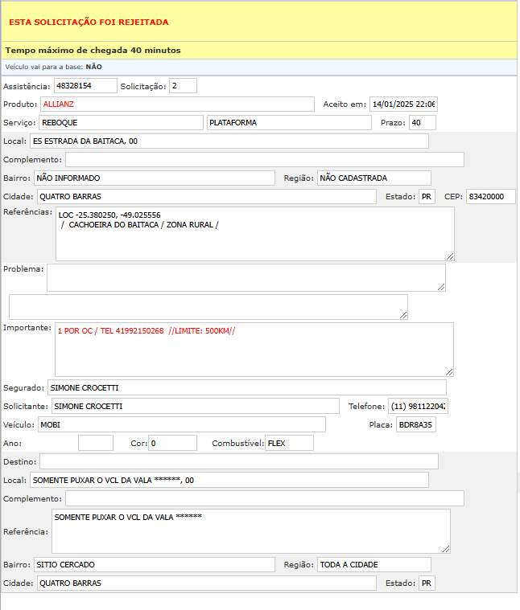Click the Cor field showing 0
The image size is (520, 610).
click(172, 443)
